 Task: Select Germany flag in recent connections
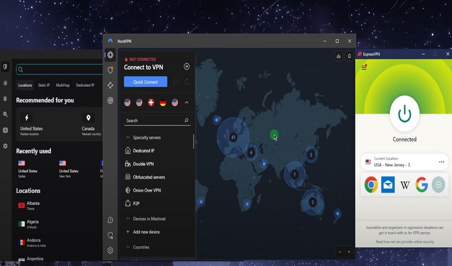163,103
